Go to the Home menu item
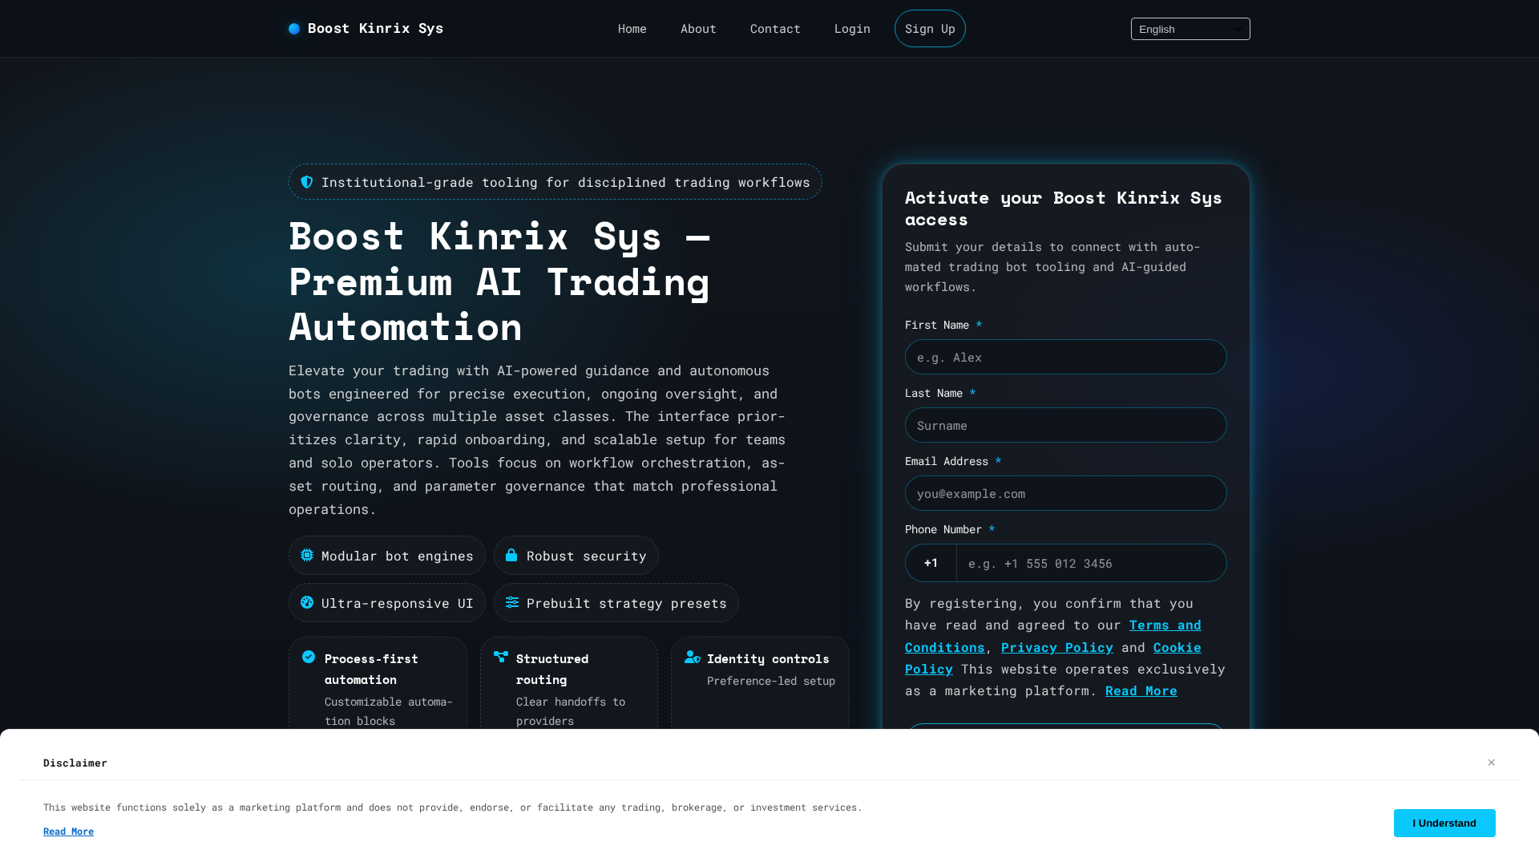 [x=632, y=29]
